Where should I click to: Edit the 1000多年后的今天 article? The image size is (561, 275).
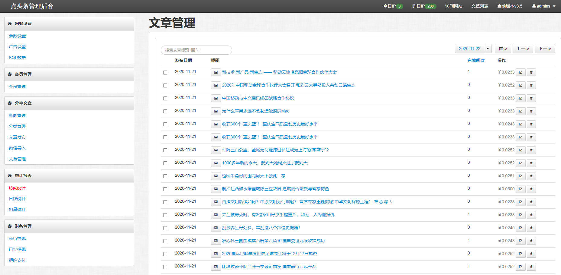(520, 163)
